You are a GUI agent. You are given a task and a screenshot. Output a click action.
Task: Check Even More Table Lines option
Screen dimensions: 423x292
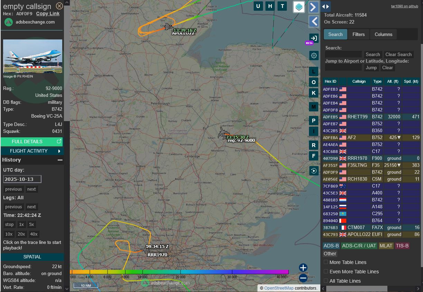point(326,272)
